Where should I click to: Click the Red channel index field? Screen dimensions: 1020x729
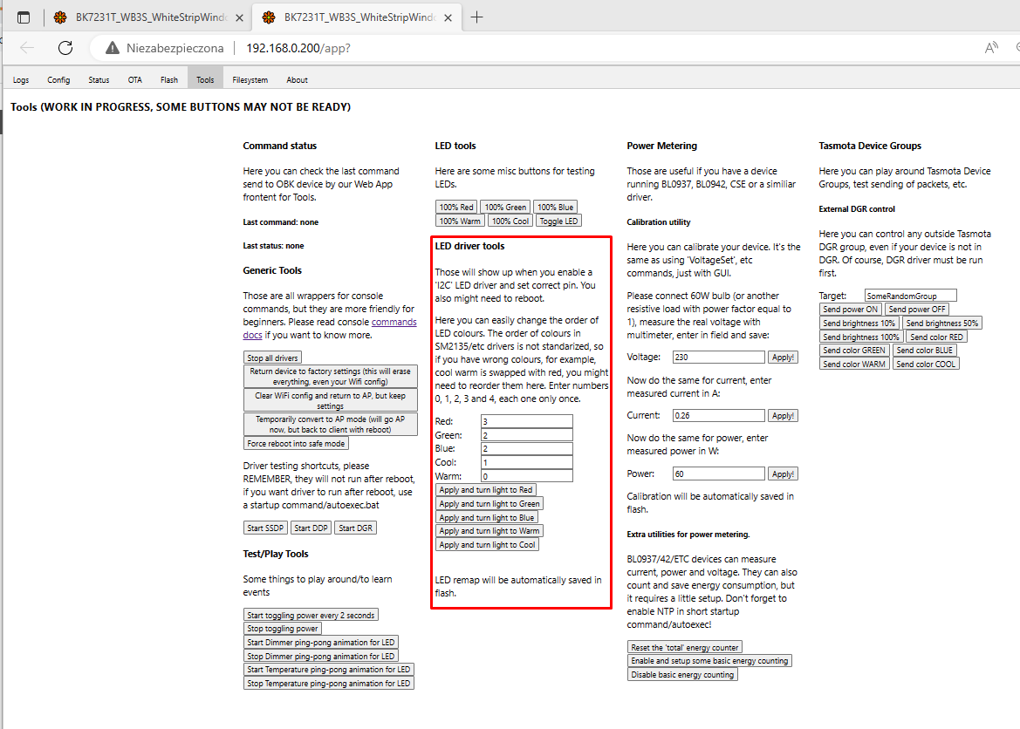tap(527, 421)
